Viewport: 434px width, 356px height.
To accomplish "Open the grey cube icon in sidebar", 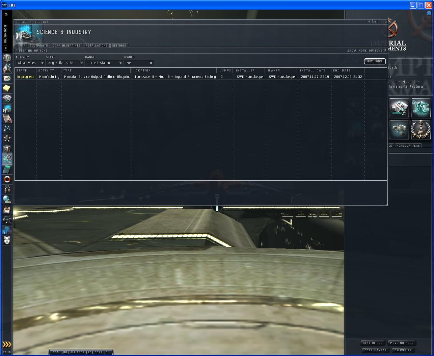I will pos(7,149).
